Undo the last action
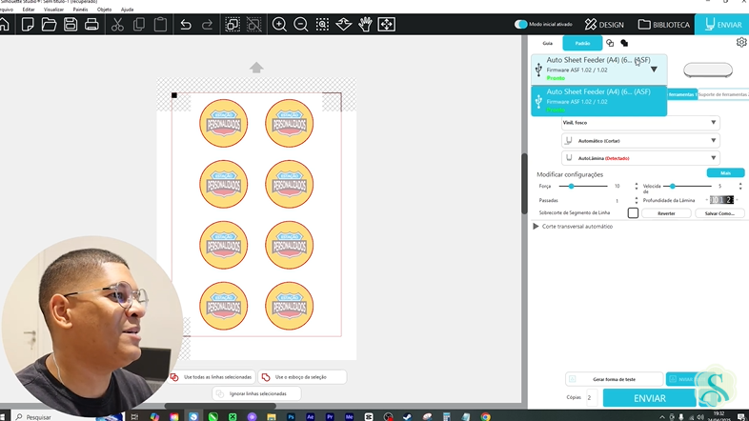 coord(186,25)
